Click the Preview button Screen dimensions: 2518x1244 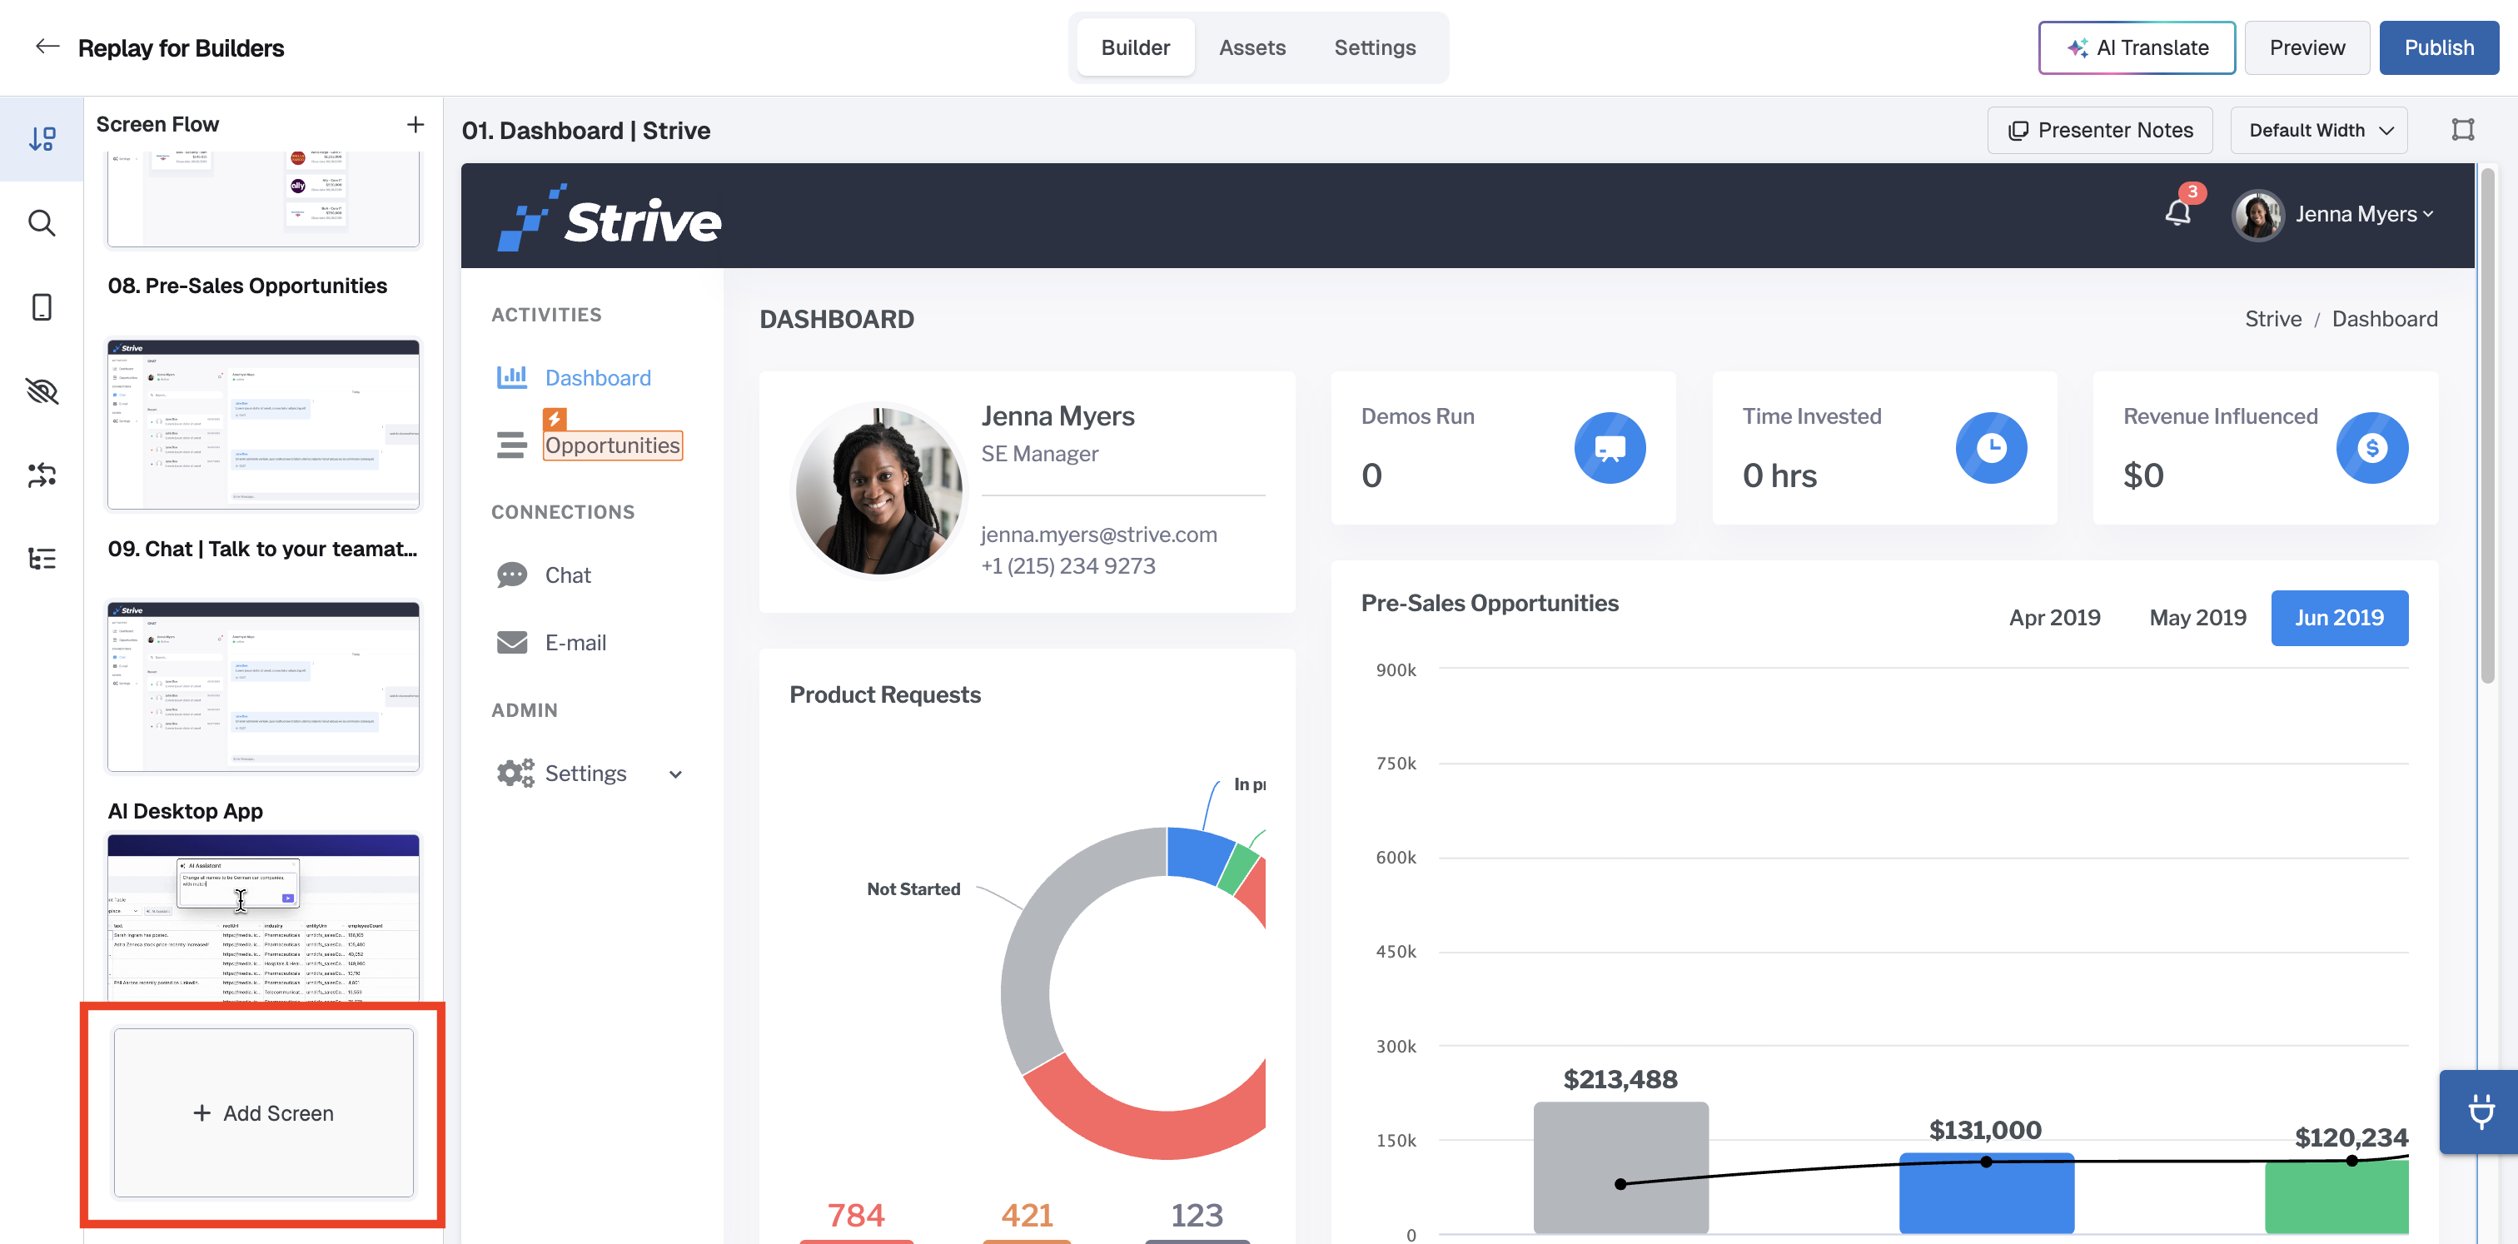(2307, 48)
